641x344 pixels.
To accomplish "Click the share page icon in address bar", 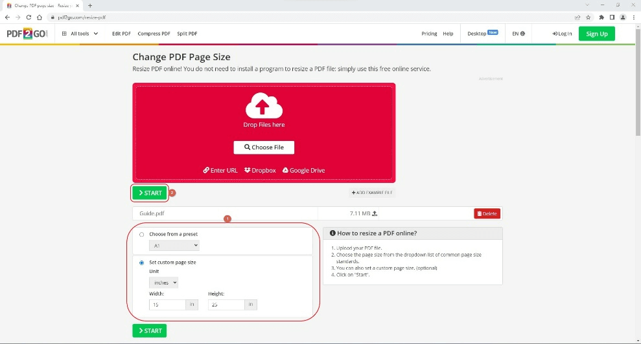I will pos(577,17).
